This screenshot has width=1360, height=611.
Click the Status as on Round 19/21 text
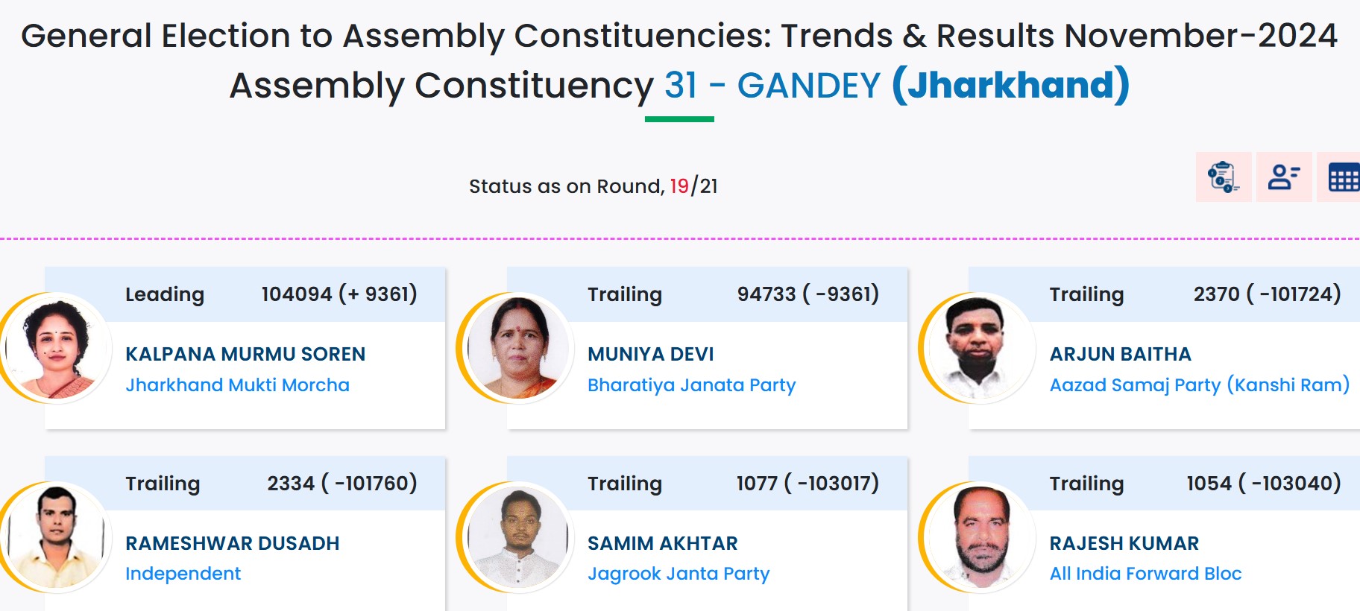point(593,186)
